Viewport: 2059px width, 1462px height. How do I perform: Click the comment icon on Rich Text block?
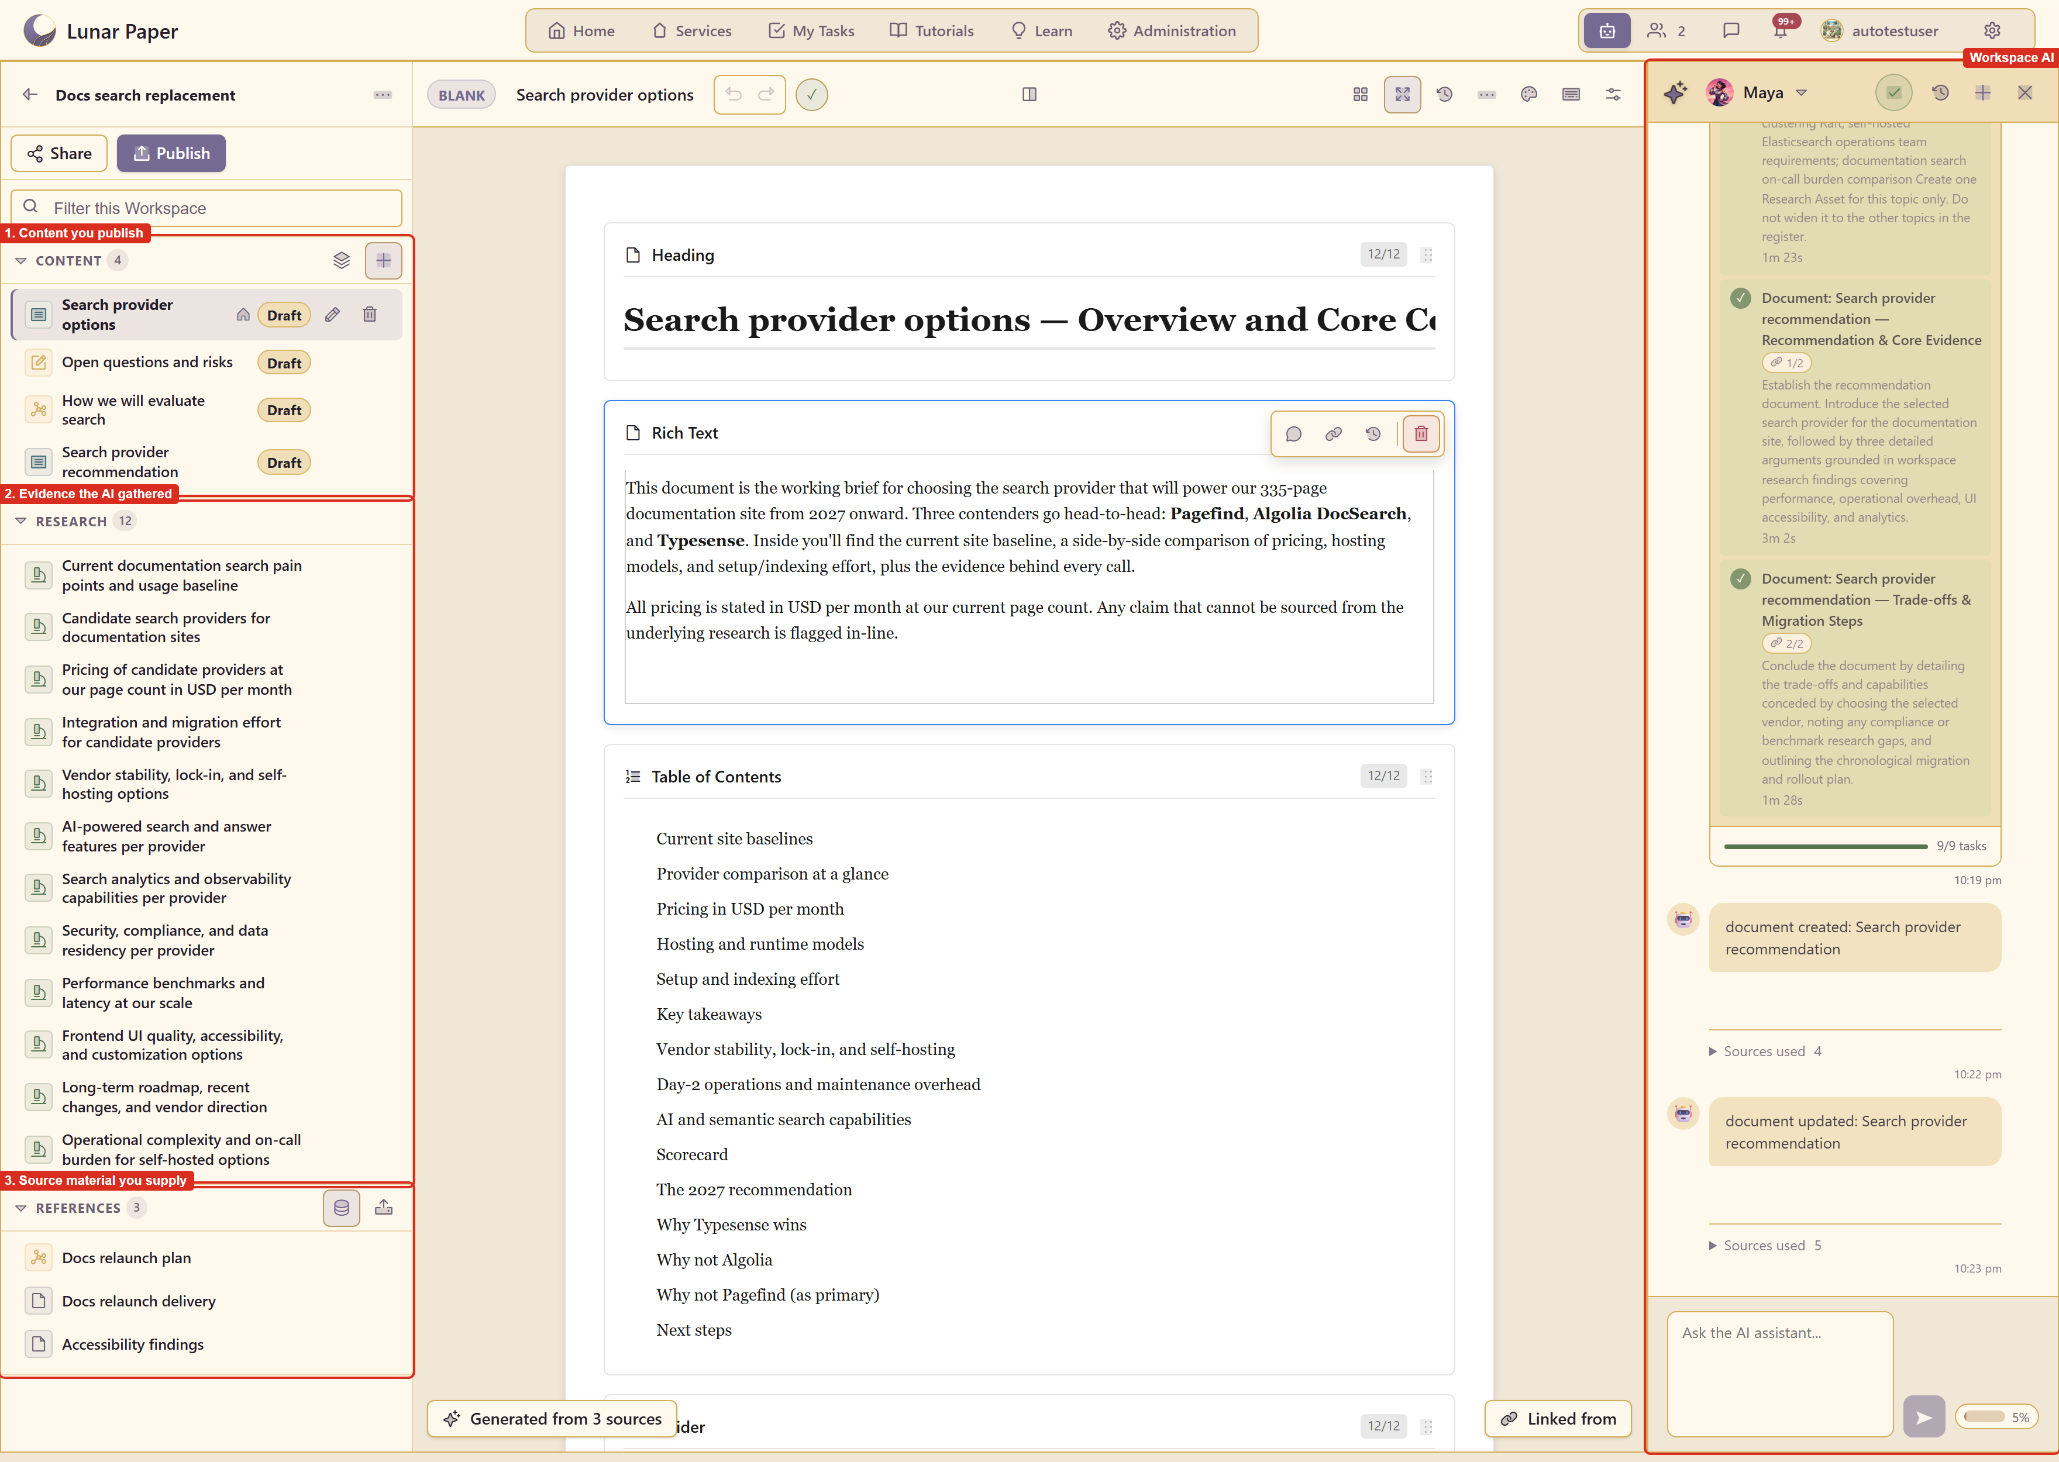click(x=1294, y=434)
